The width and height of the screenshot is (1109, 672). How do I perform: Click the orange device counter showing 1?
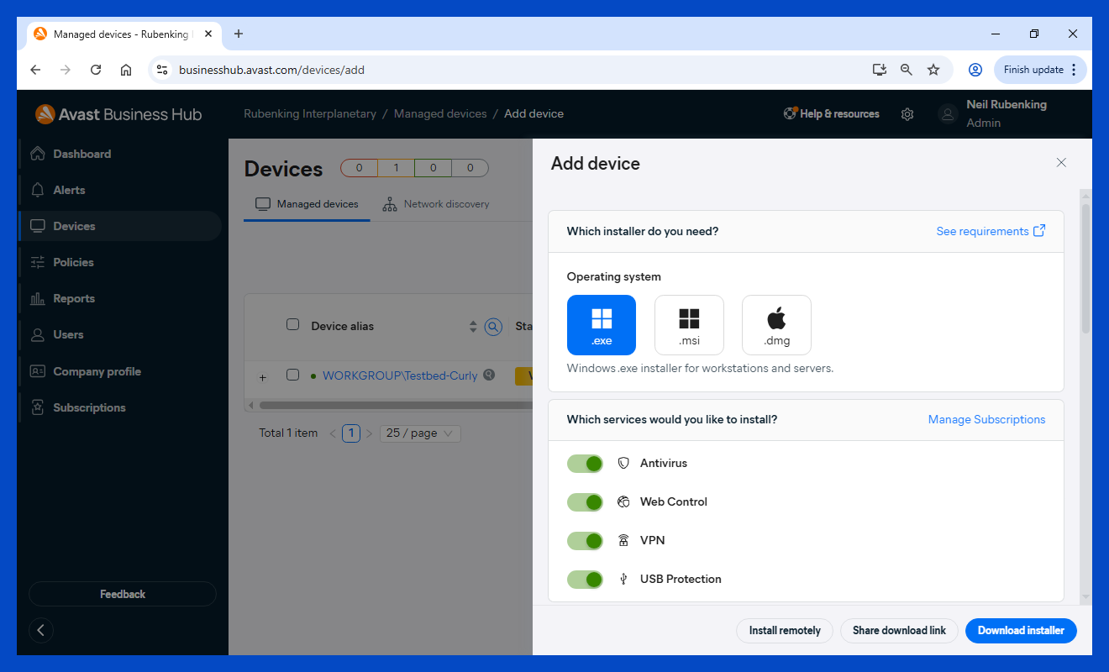point(396,168)
